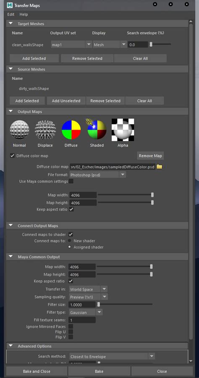
Task: Collapse the Maya Common Output section
Action: point(10,256)
